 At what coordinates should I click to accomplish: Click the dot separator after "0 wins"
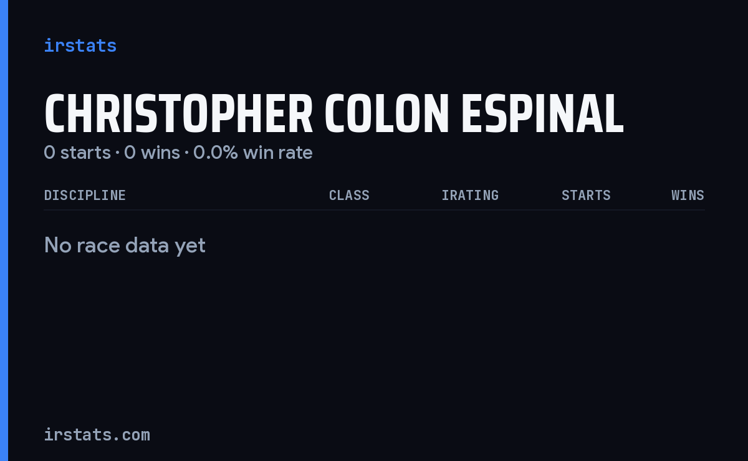pyautogui.click(x=186, y=153)
